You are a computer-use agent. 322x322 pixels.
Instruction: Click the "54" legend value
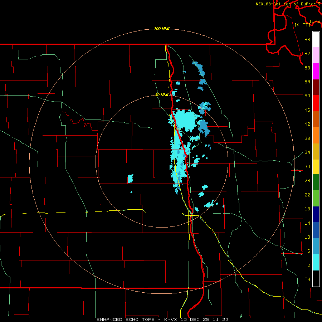(307, 82)
